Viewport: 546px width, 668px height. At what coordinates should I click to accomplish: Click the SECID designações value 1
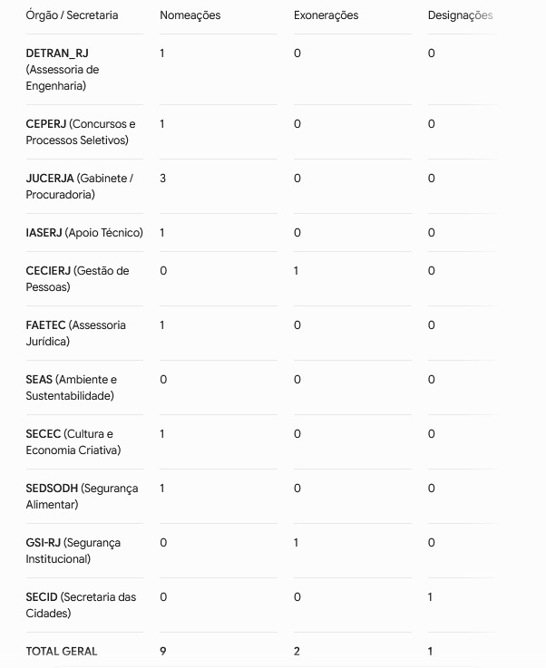pos(431,597)
